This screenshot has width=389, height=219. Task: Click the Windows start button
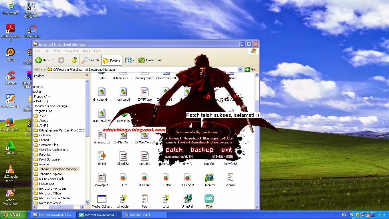point(13,215)
